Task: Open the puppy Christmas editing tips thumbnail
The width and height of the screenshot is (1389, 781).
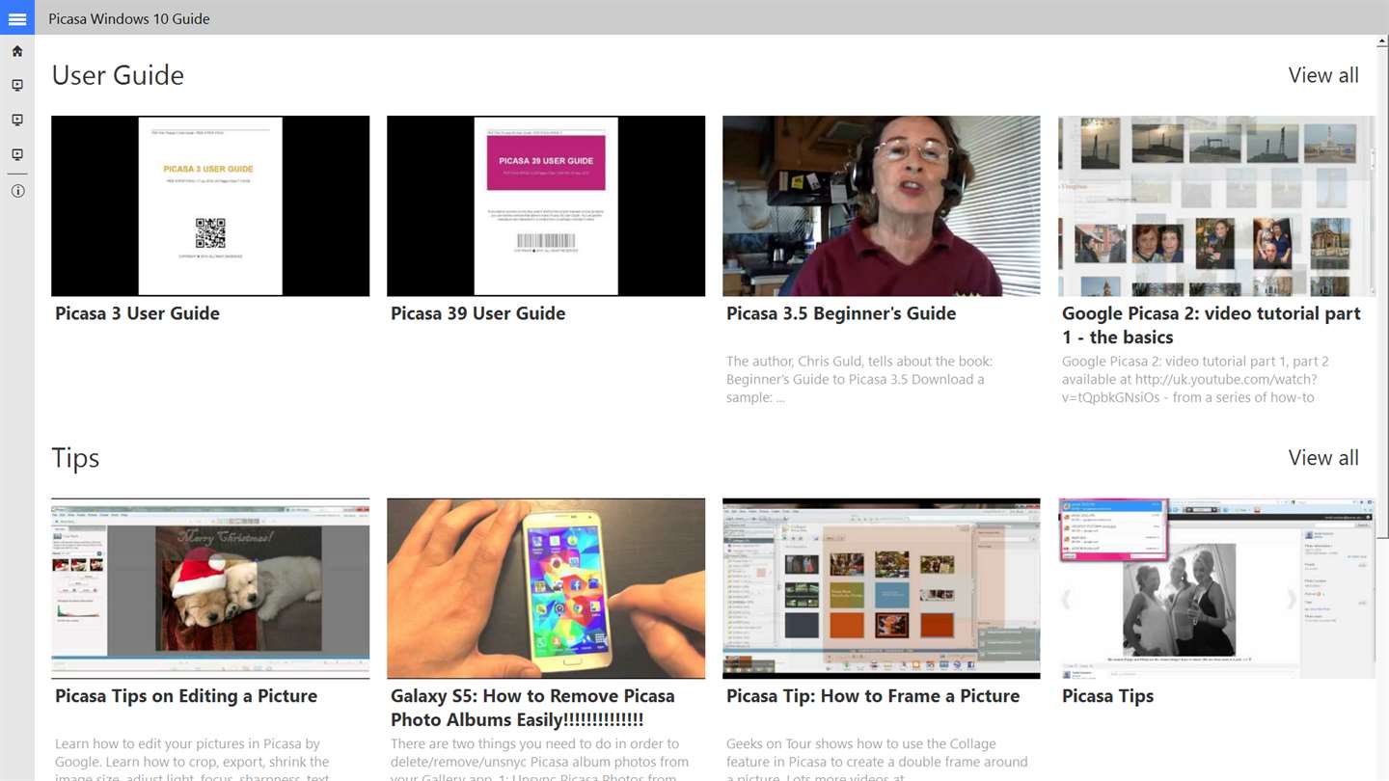Action: click(x=210, y=588)
